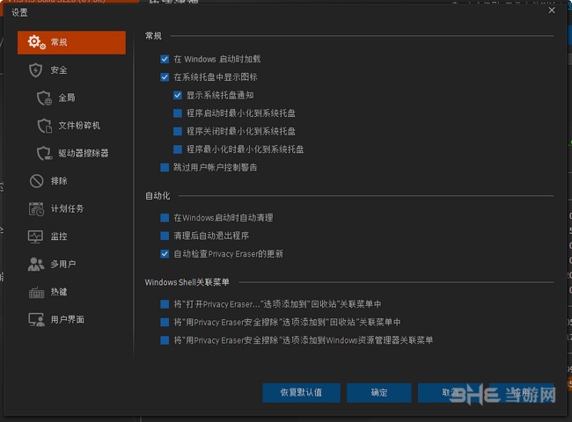Uncheck 在系统托盘中显示图标
Image resolution: width=572 pixels, height=422 pixels.
click(x=165, y=76)
